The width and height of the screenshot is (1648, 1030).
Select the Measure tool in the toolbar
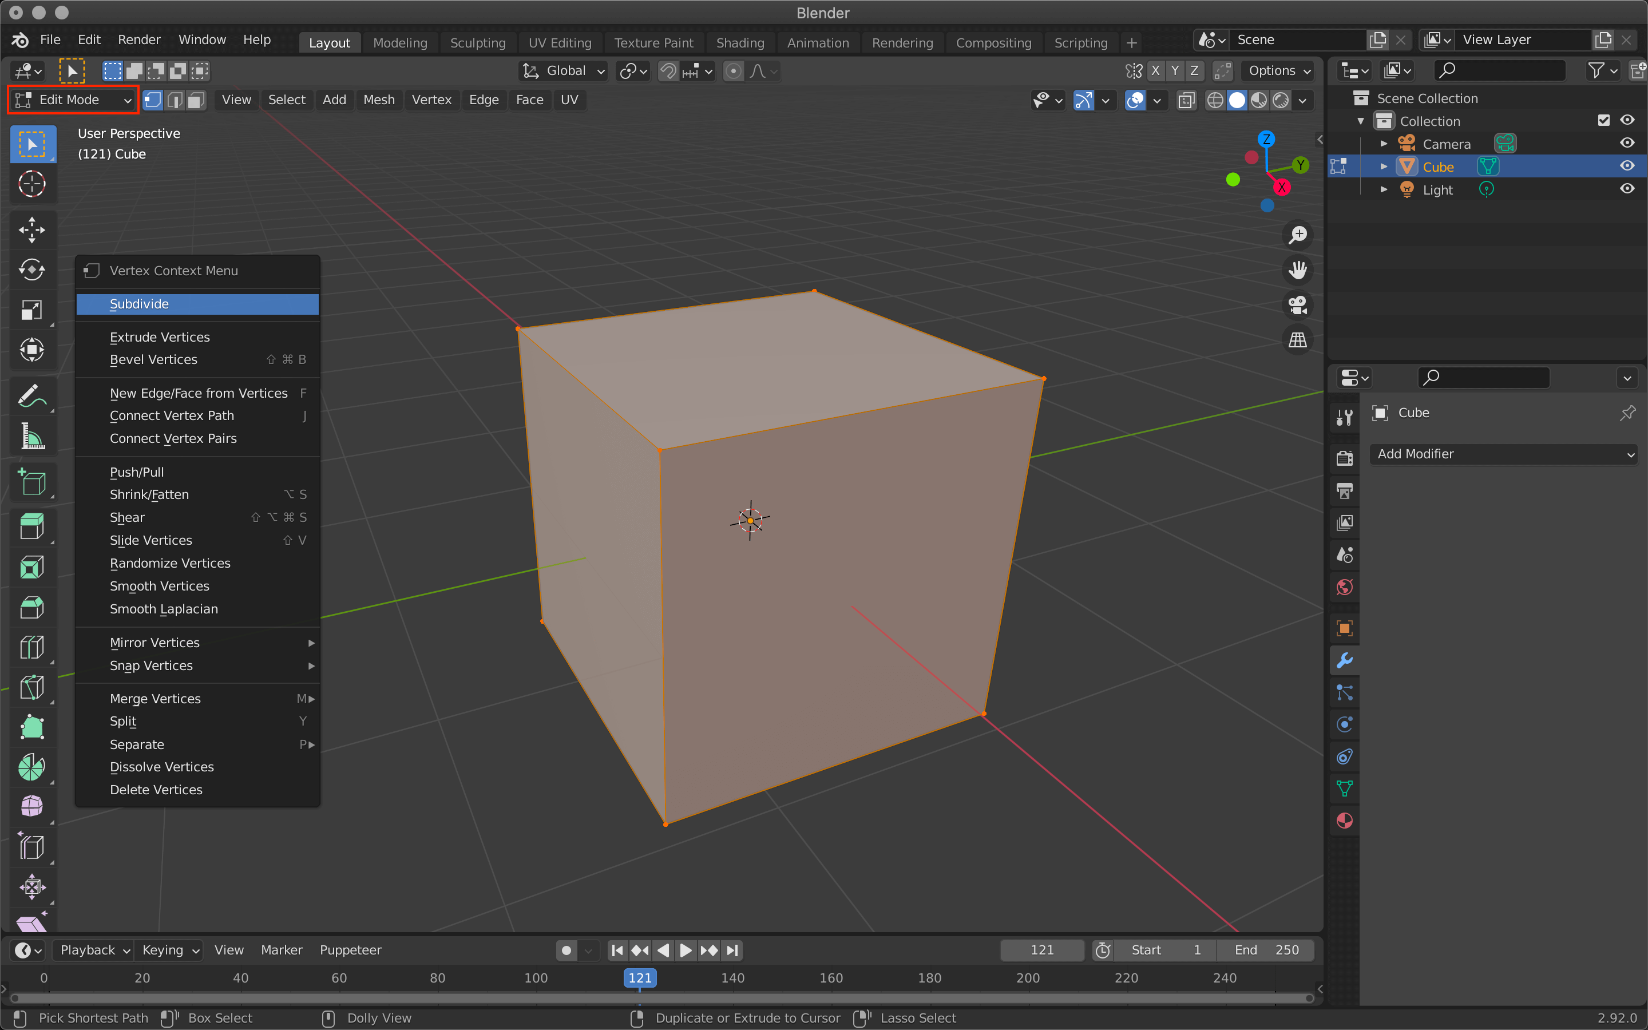coord(32,437)
